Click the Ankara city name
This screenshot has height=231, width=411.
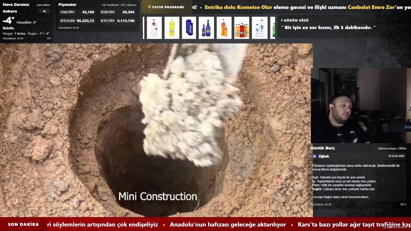click(10, 11)
